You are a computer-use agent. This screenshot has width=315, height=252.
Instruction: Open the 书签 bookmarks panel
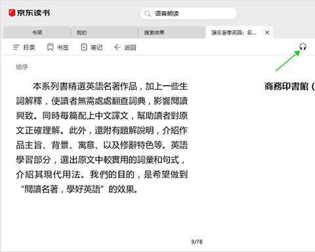pos(58,47)
